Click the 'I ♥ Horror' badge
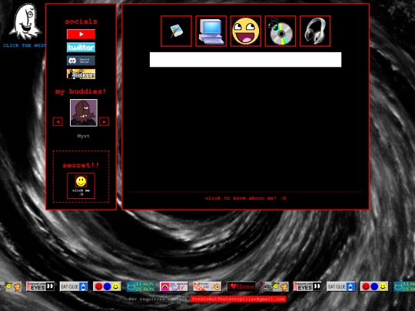415x311 pixels. 241,286
